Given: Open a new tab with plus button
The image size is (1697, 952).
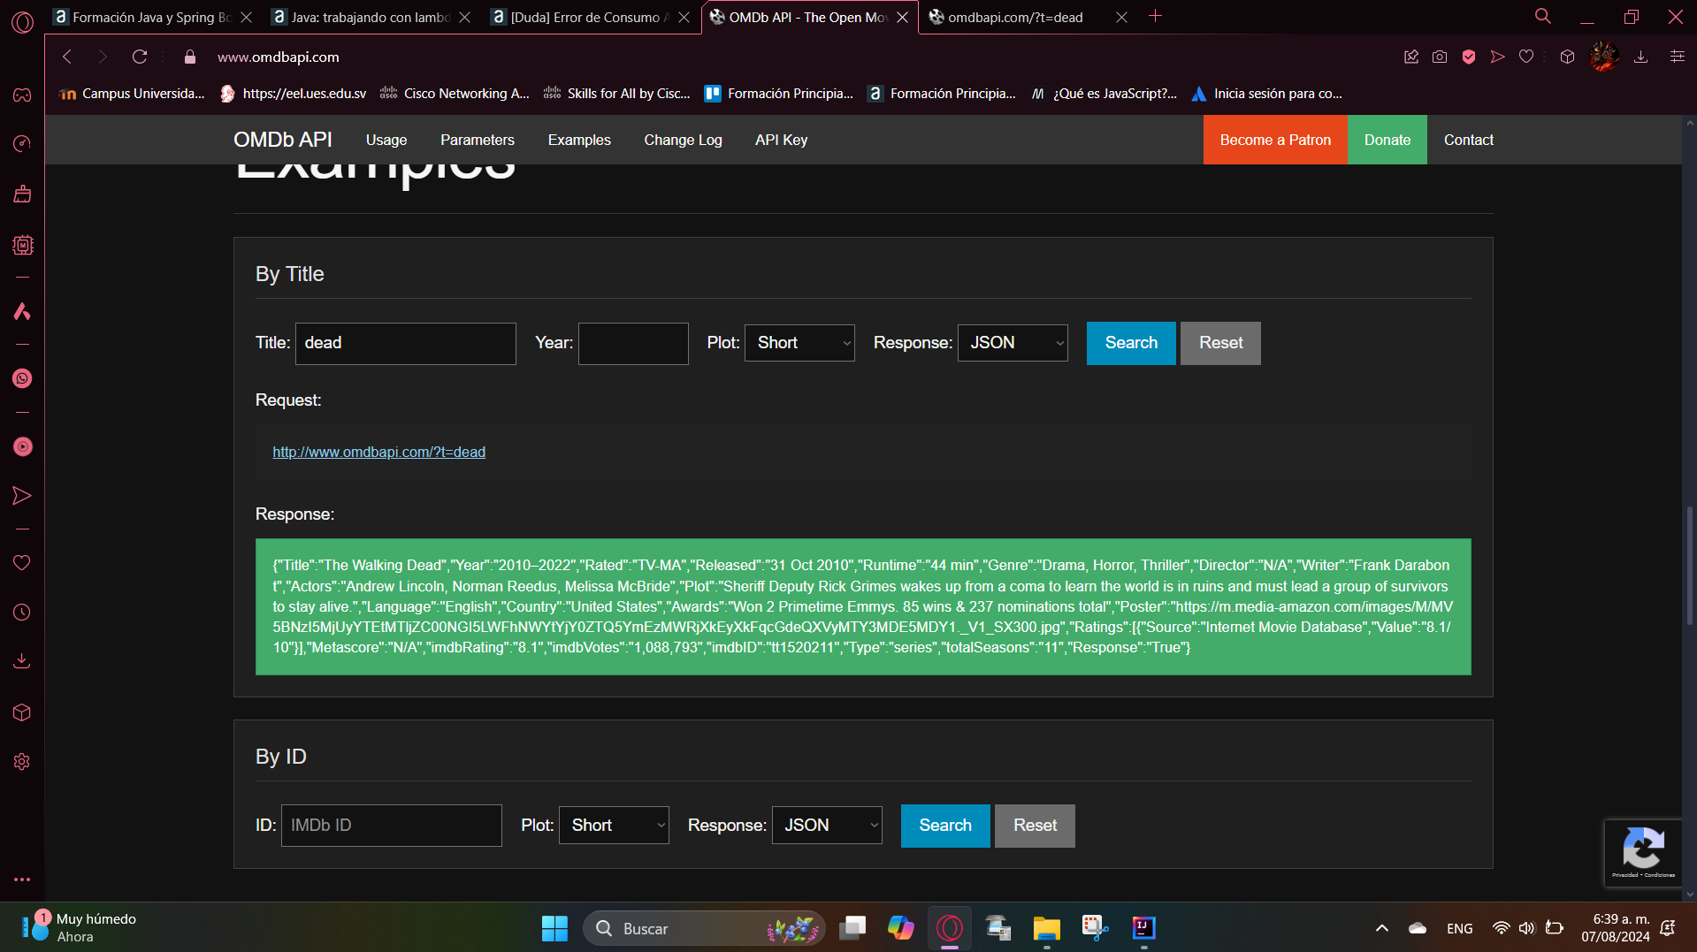Looking at the screenshot, I should pyautogui.click(x=1155, y=17).
